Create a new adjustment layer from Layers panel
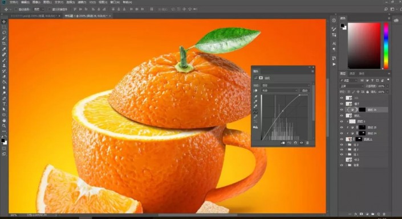402x219 pixels. click(x=367, y=214)
